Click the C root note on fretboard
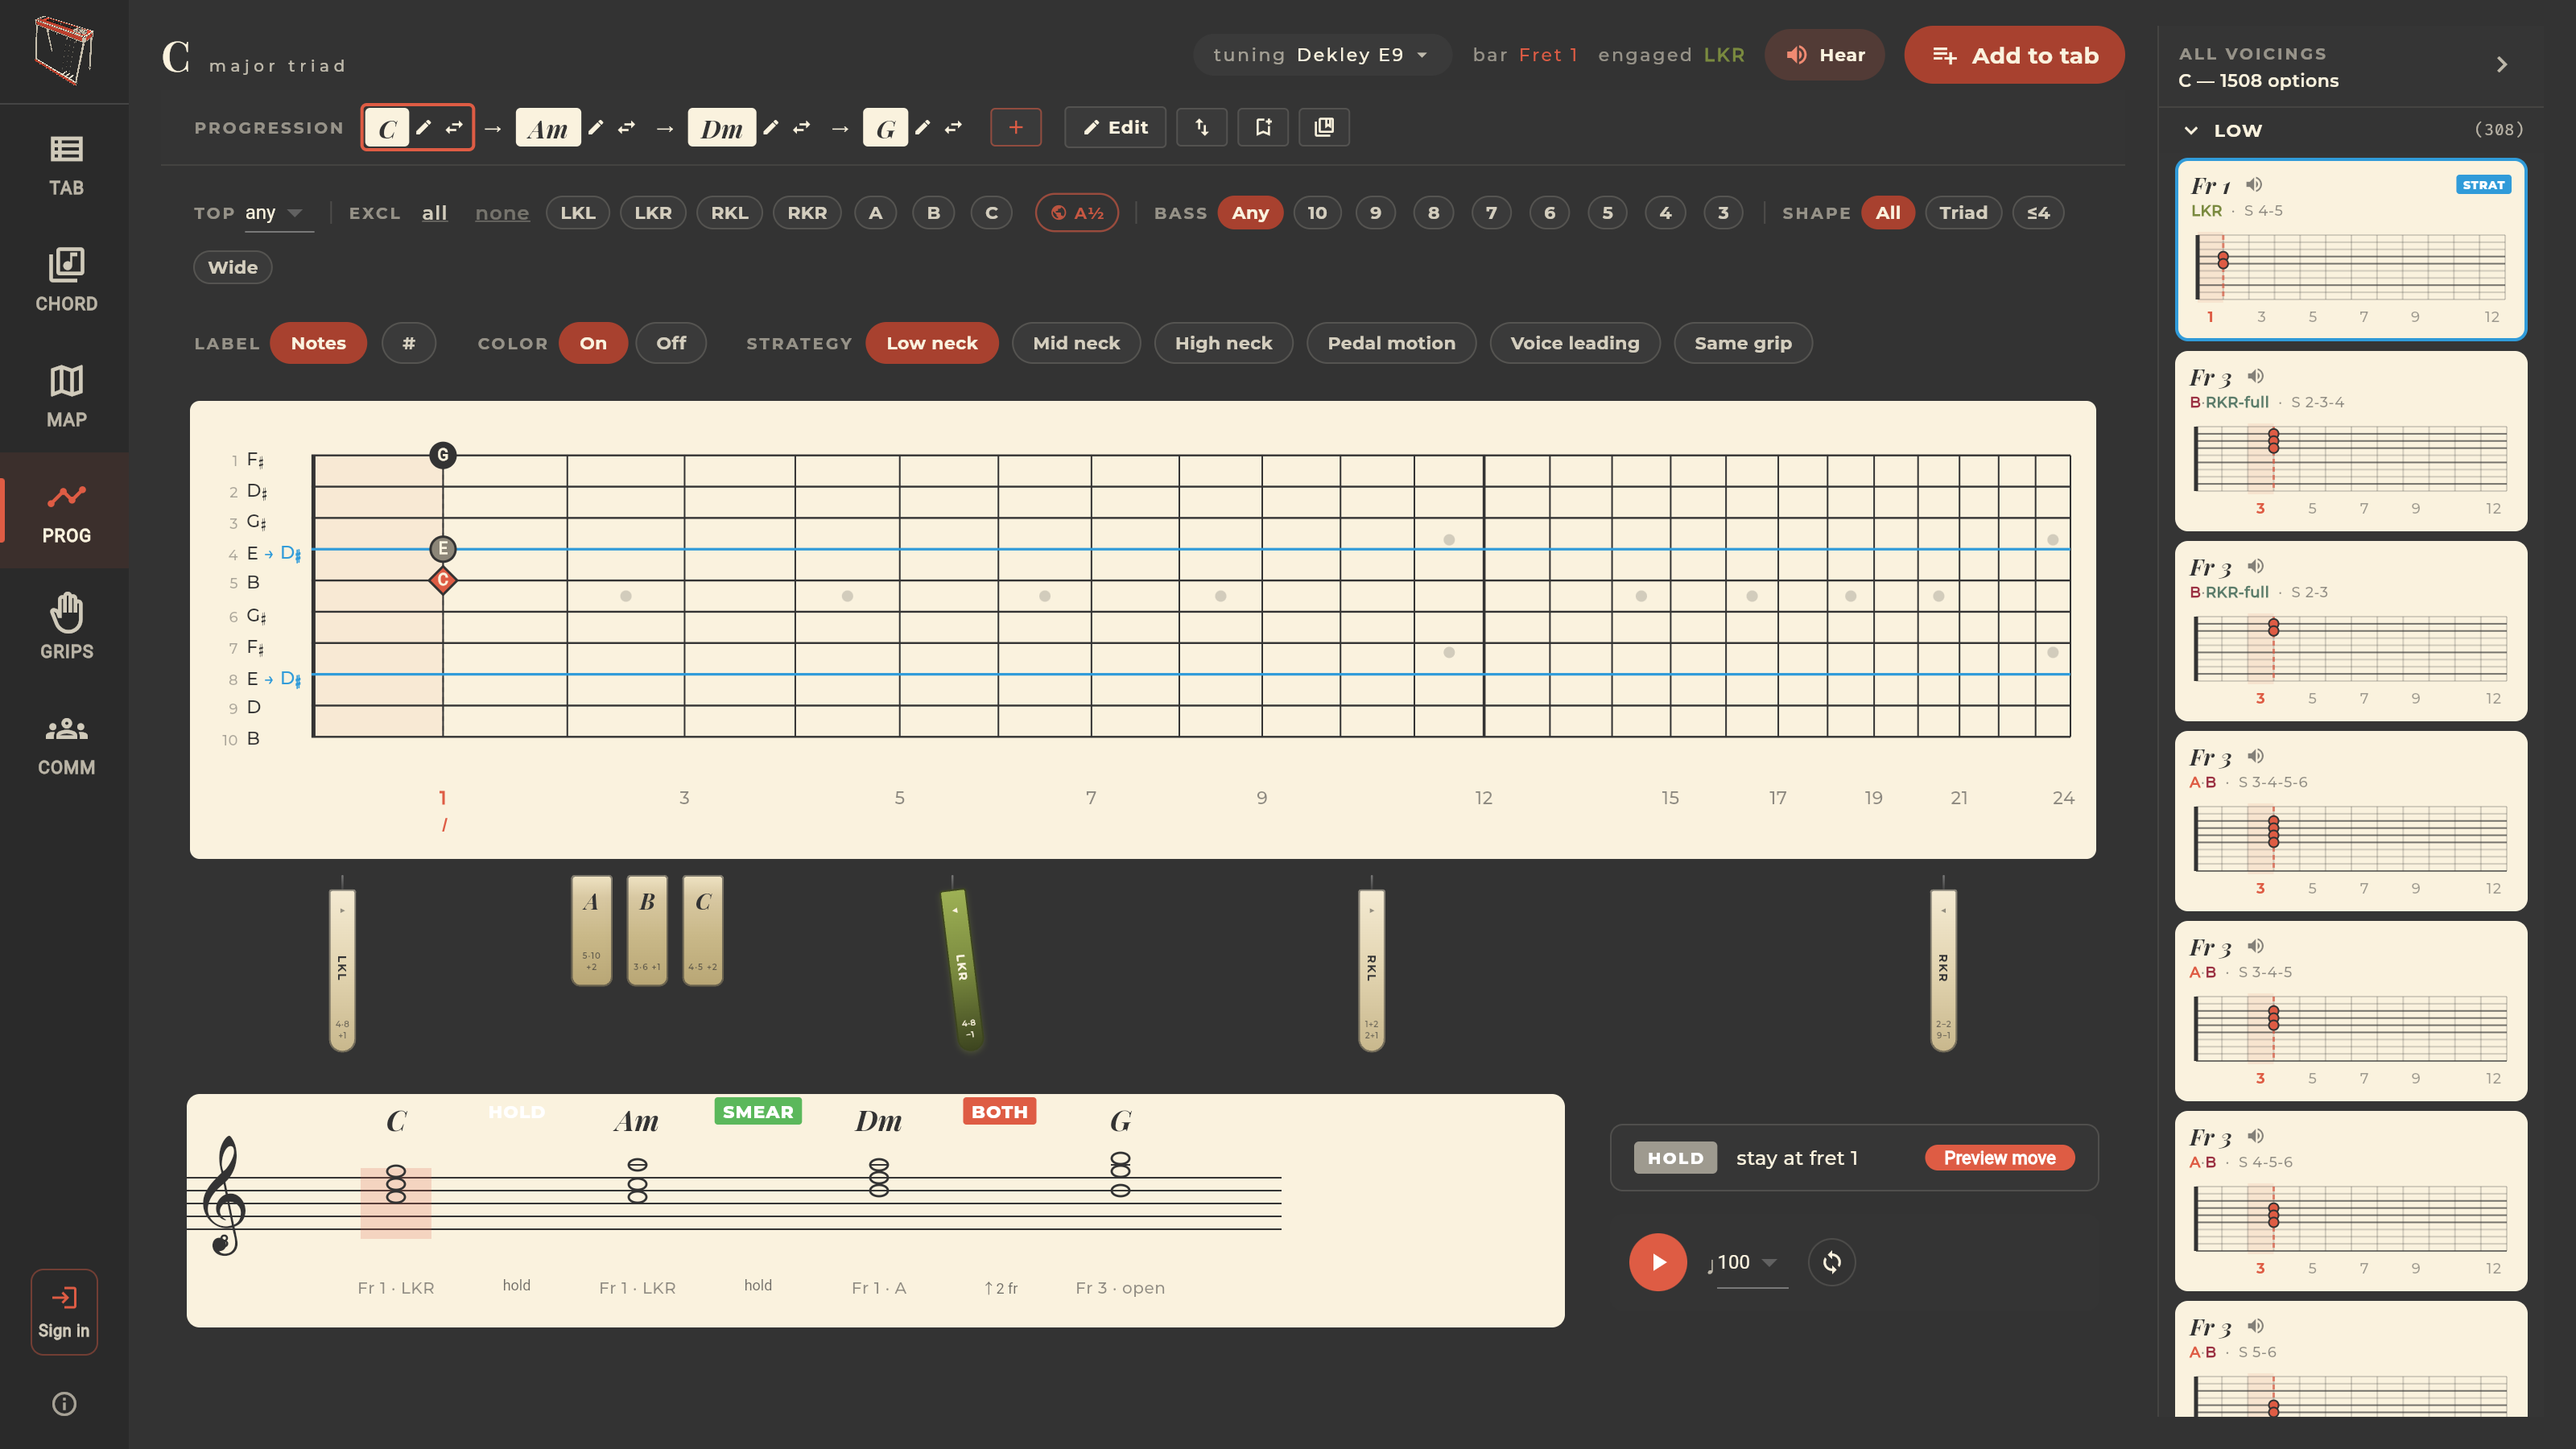 pos(443,580)
